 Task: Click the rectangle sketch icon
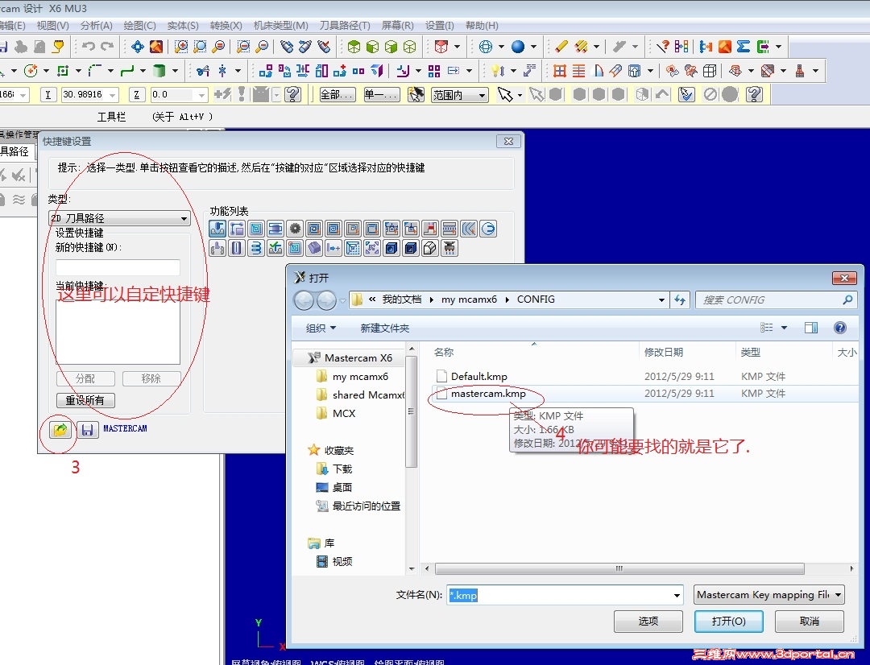63,70
